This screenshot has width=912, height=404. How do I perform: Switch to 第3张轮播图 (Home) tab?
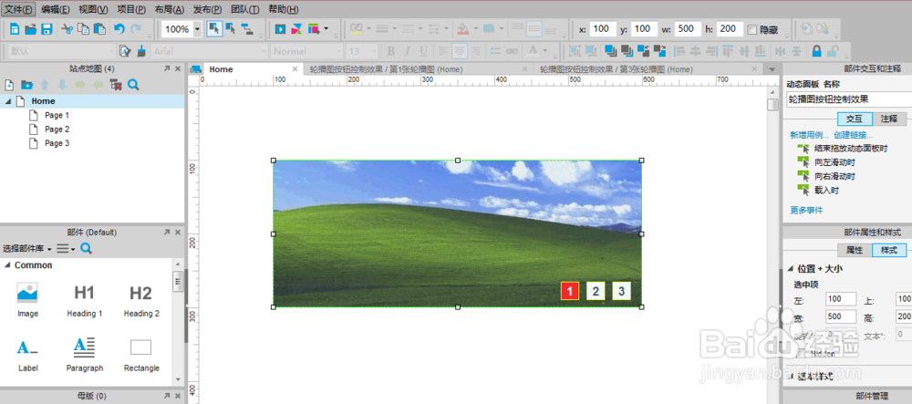point(617,69)
